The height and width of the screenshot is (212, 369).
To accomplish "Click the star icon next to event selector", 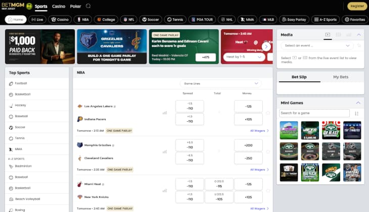I will pos(359,45).
